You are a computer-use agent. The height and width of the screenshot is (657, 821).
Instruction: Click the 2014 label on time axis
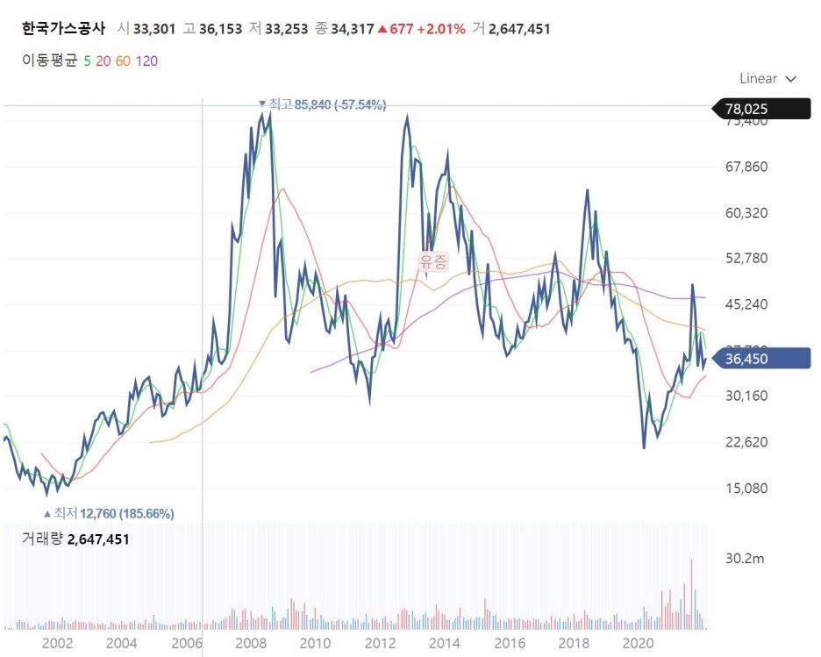(x=445, y=643)
